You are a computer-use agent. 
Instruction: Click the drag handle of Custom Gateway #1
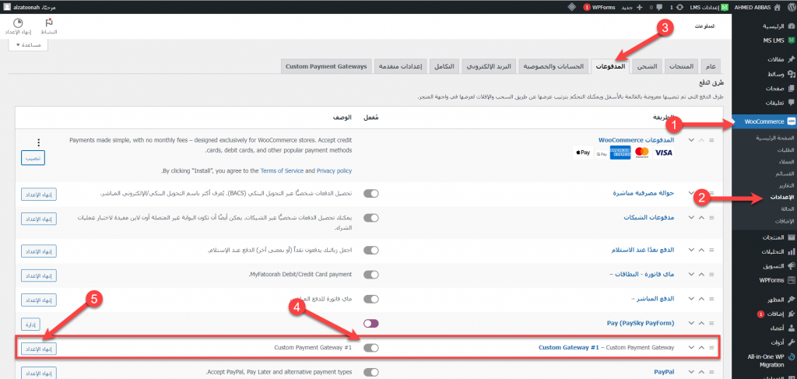711,348
